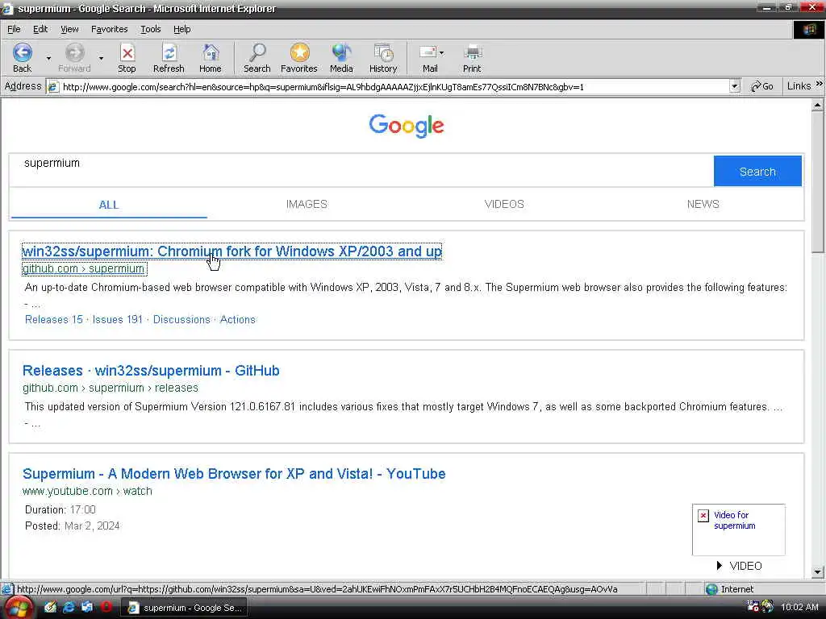Switch to the NEWS tab
This screenshot has height=619, width=826.
pyautogui.click(x=703, y=204)
